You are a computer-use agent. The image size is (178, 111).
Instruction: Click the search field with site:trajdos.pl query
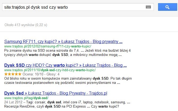(x=78, y=7)
